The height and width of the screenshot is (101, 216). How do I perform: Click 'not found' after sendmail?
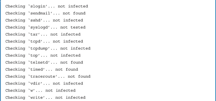coord(74,13)
